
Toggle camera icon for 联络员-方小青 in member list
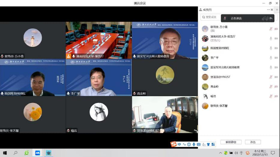(276, 29)
